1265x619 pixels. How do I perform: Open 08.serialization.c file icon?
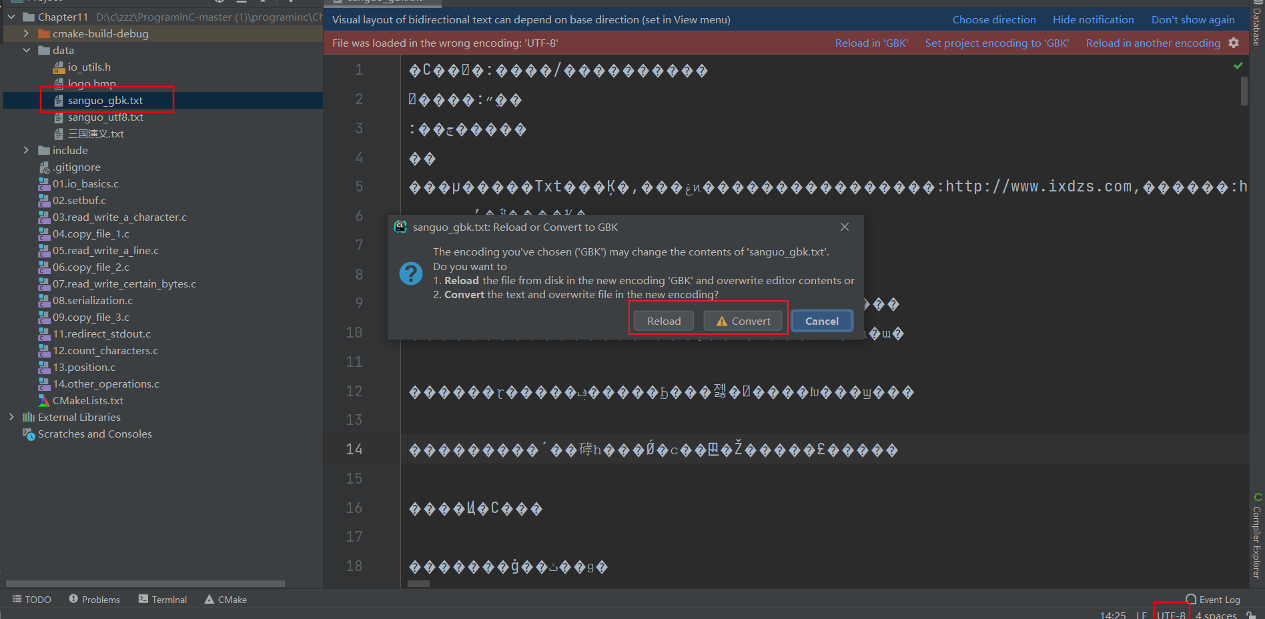(45, 300)
